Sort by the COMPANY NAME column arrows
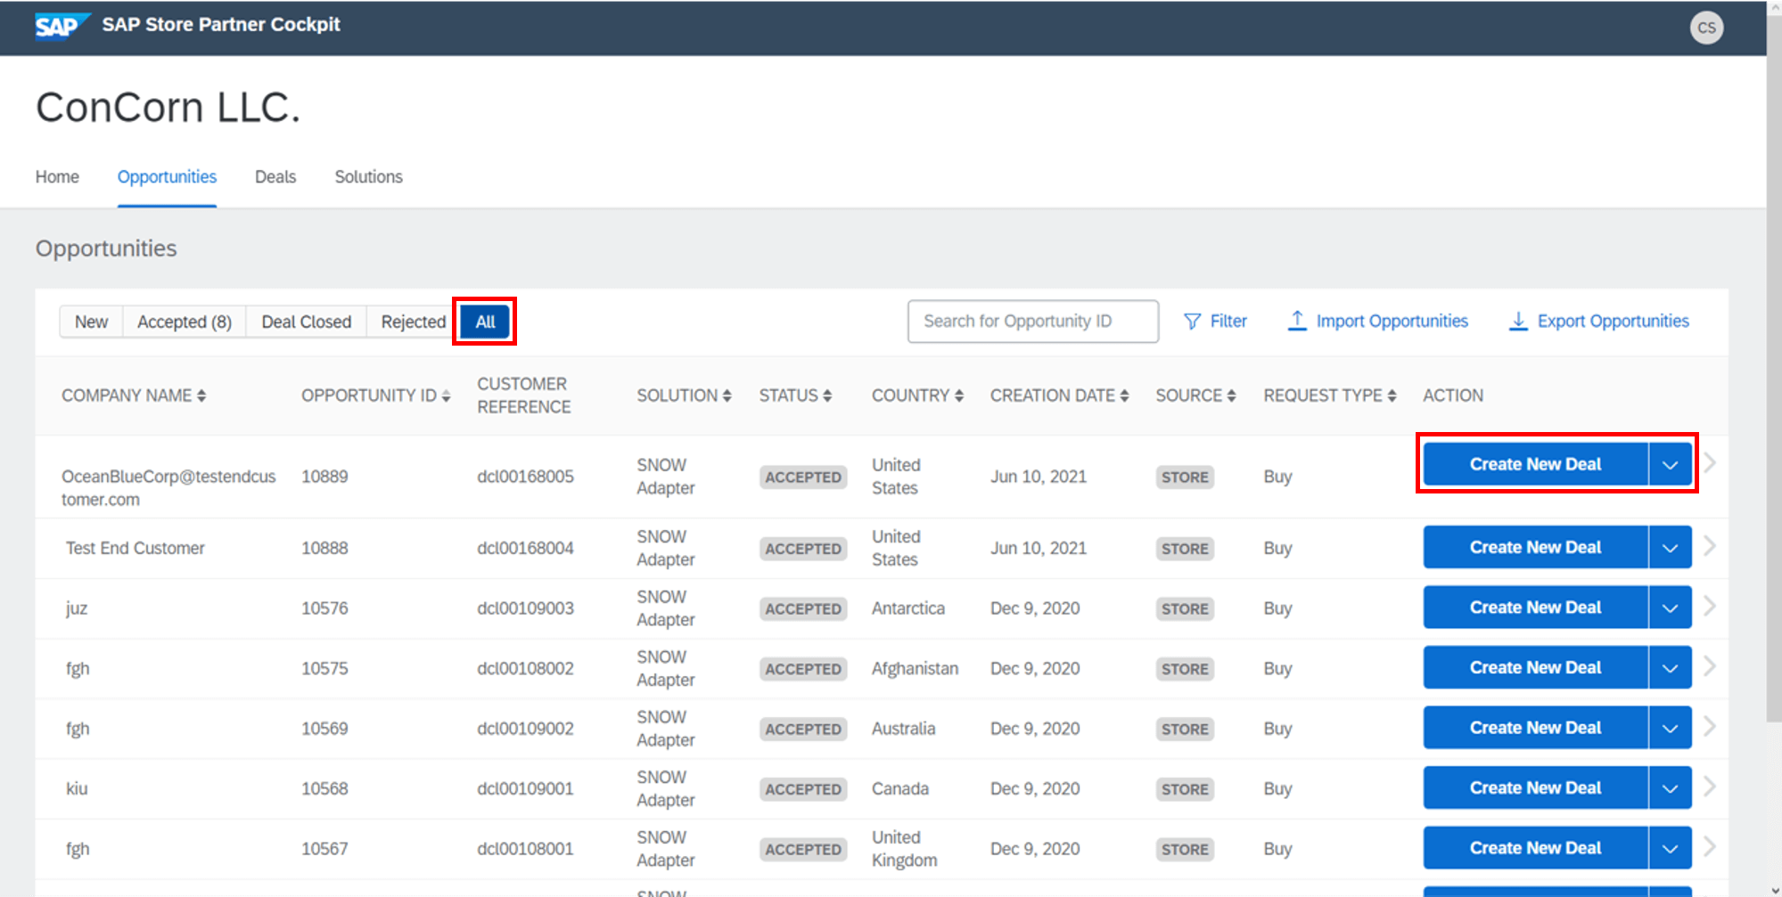 203,395
